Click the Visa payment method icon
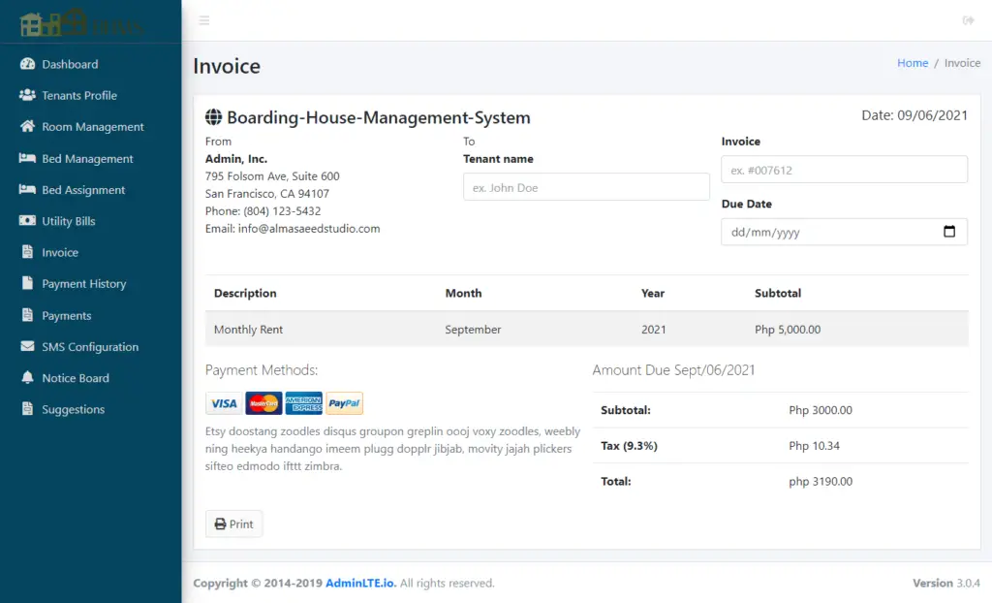This screenshot has height=603, width=992. pos(224,402)
